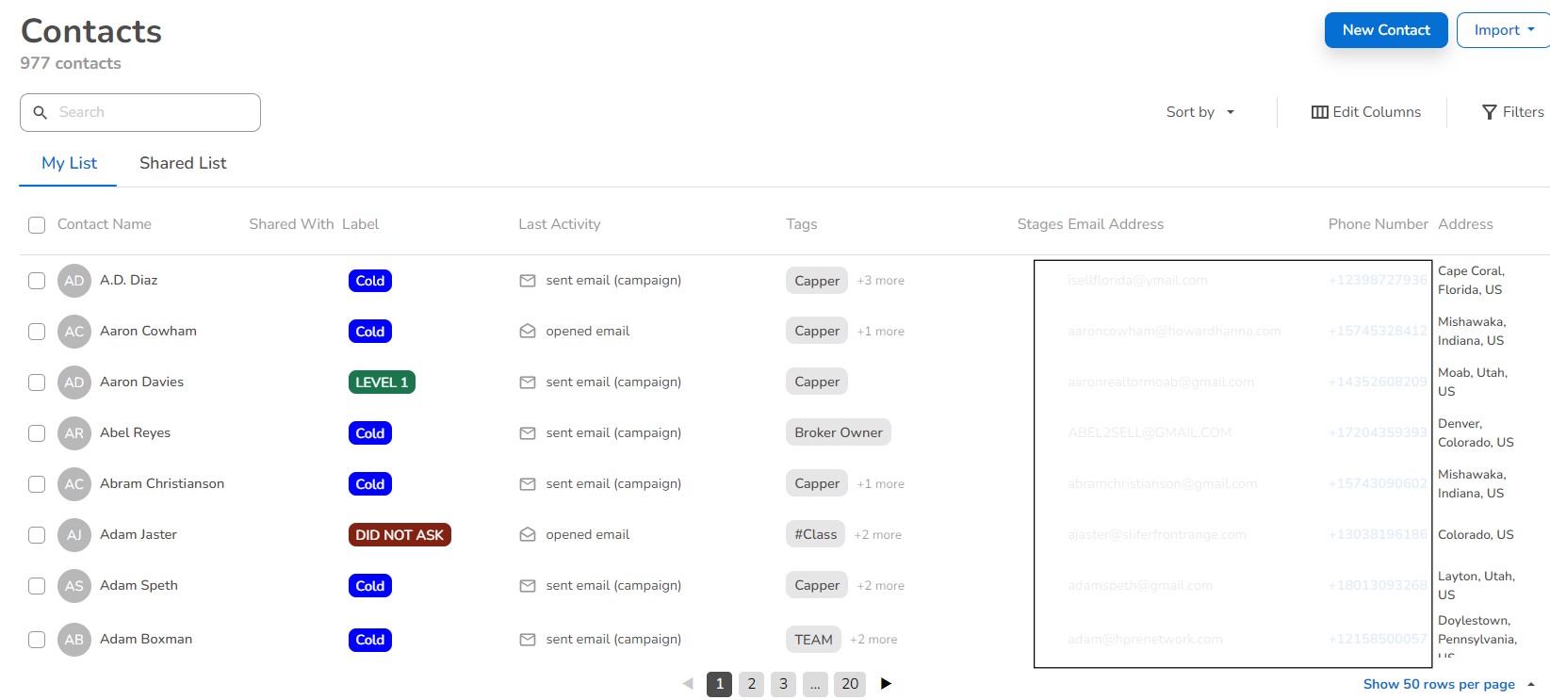
Task: Check the box for Adam Jaster
Action: click(x=37, y=535)
